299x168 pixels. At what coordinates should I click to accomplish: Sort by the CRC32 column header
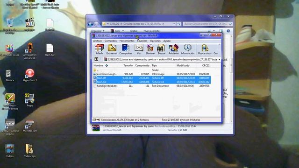[206, 65]
